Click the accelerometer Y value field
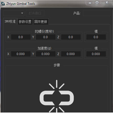 [46, 54]
